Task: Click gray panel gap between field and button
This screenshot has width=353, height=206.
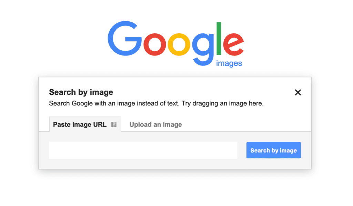Action: (x=242, y=150)
